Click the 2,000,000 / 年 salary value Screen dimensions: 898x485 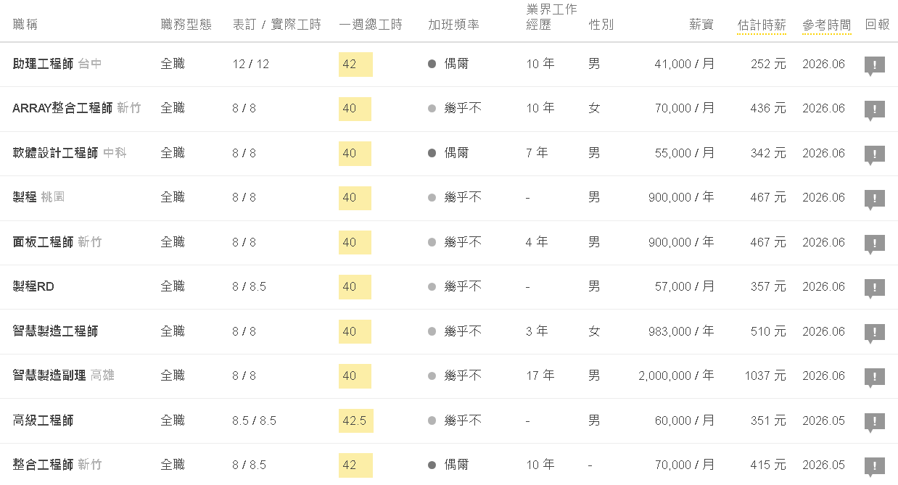pyautogui.click(x=676, y=376)
